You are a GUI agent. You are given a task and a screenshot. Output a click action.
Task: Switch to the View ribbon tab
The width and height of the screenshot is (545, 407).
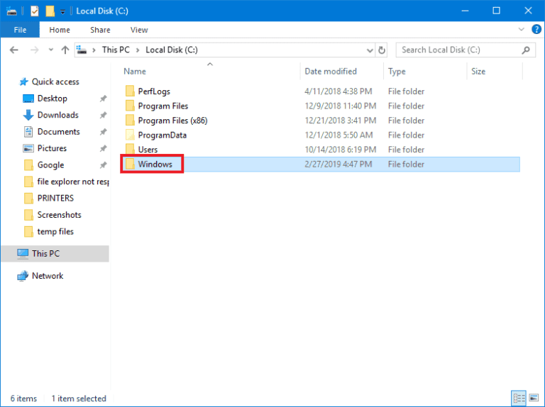[139, 30]
